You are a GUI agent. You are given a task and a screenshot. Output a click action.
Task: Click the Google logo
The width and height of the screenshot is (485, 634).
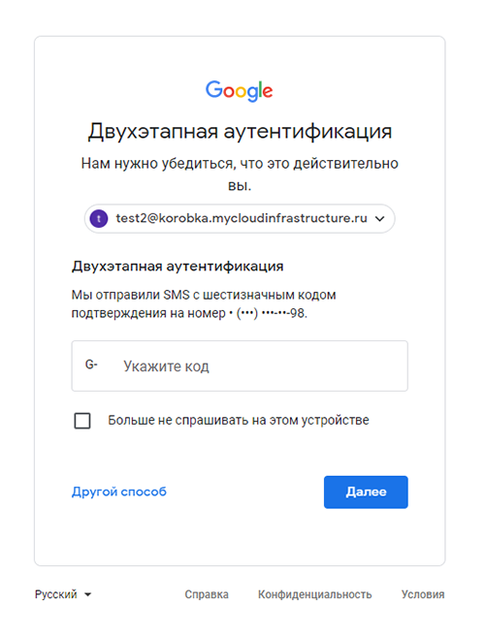coord(239,90)
